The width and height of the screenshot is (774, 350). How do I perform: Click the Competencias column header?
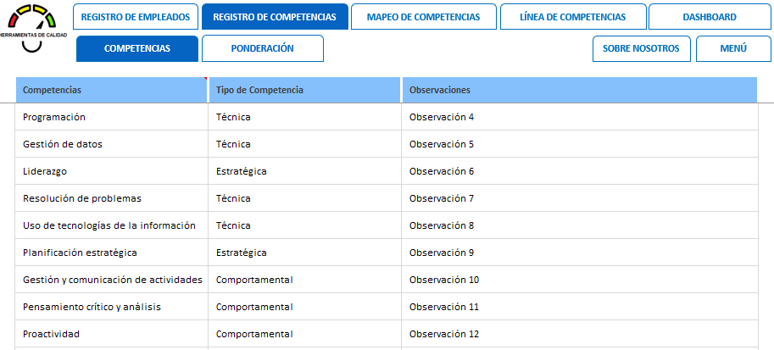coord(111,90)
